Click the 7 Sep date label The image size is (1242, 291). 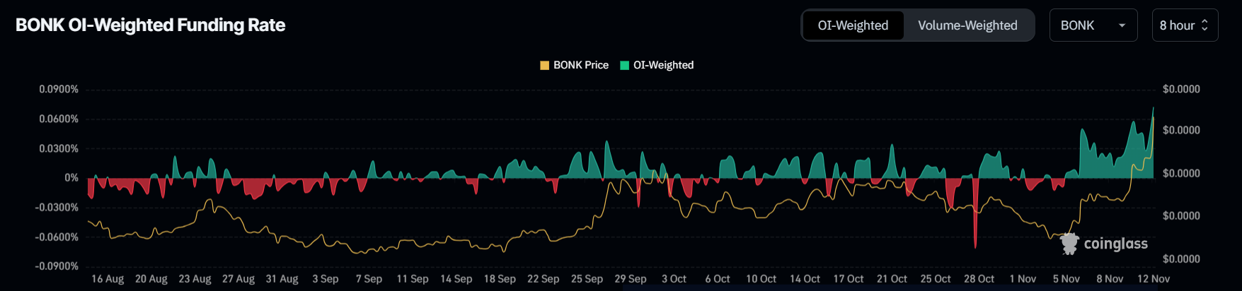coord(369,279)
